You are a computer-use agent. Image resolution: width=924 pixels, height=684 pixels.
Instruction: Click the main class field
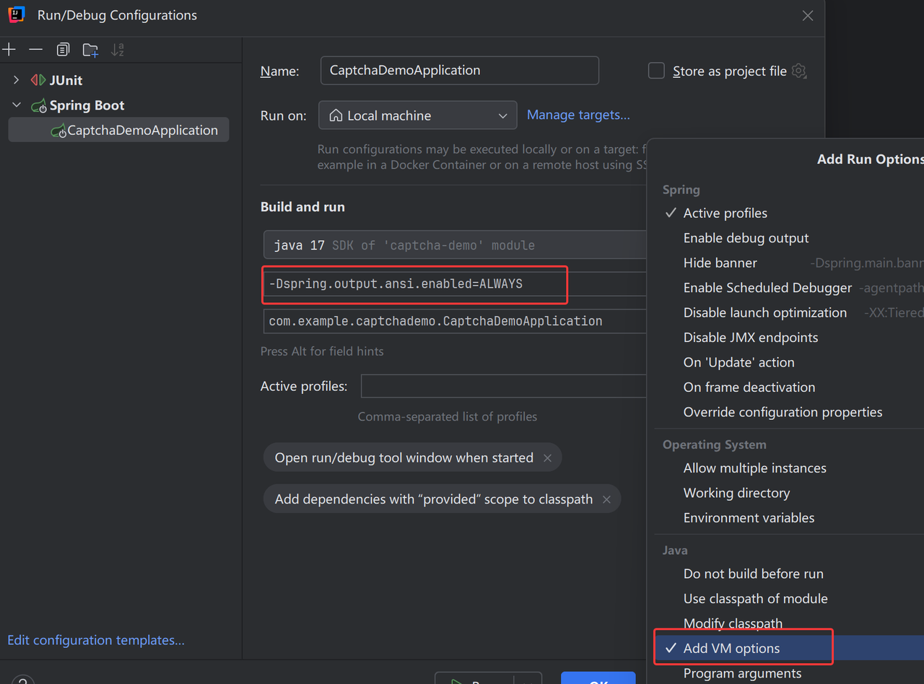455,321
